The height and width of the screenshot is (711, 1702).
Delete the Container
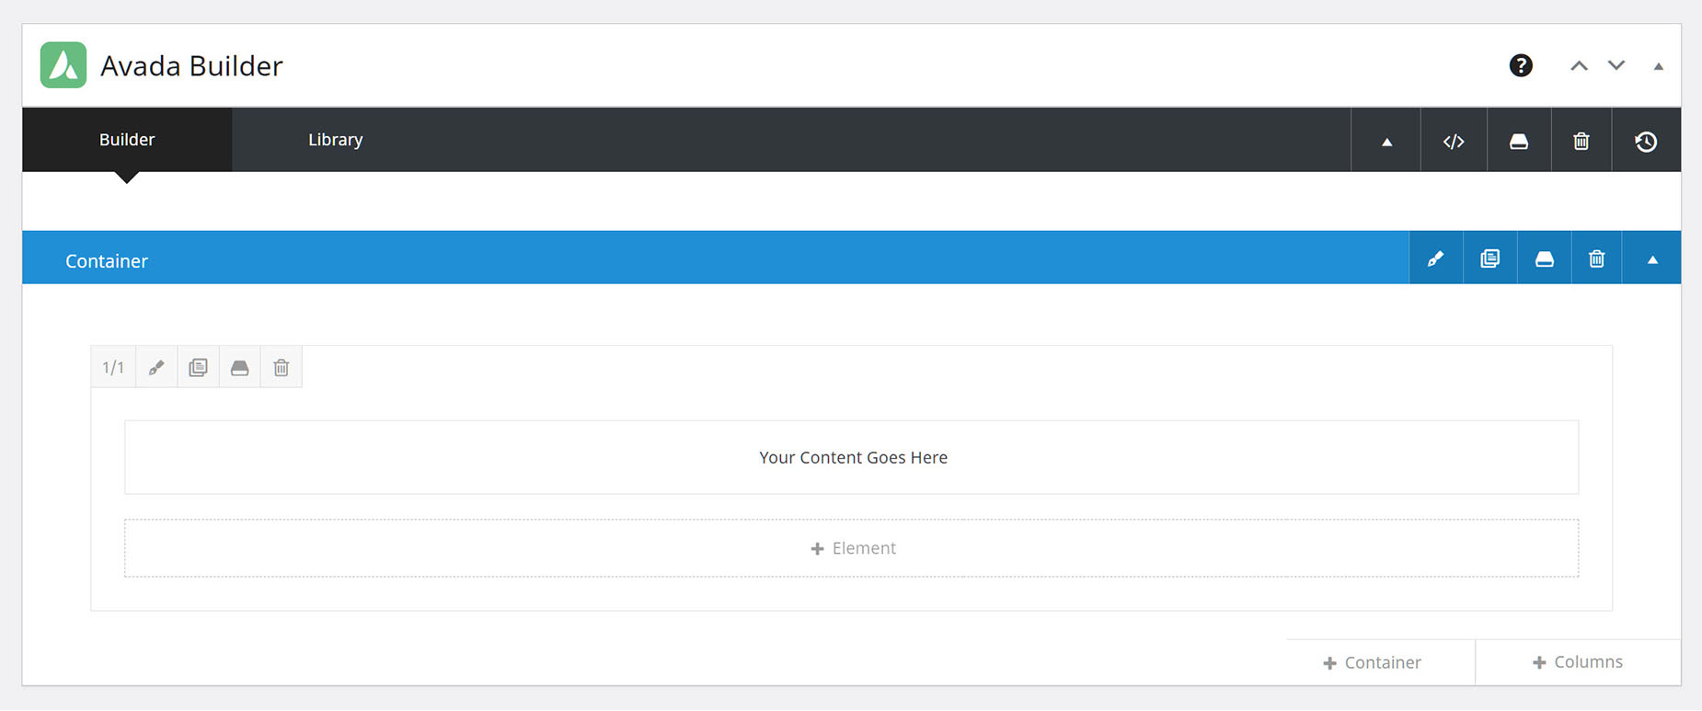pos(1597,258)
